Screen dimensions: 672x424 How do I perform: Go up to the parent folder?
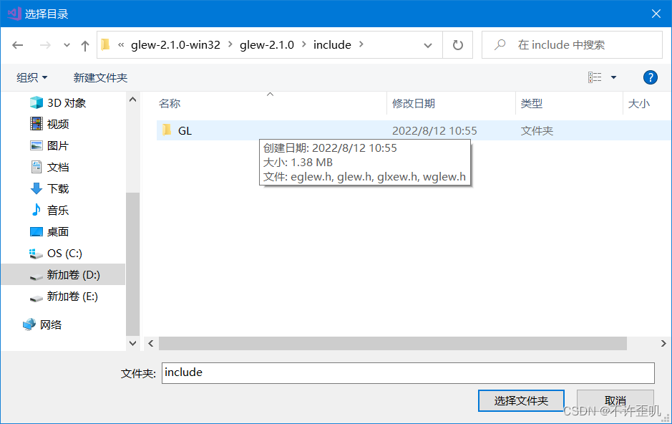84,44
